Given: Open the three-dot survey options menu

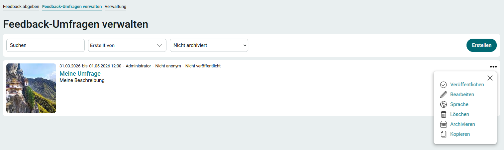Looking at the screenshot, I should pyautogui.click(x=493, y=66).
